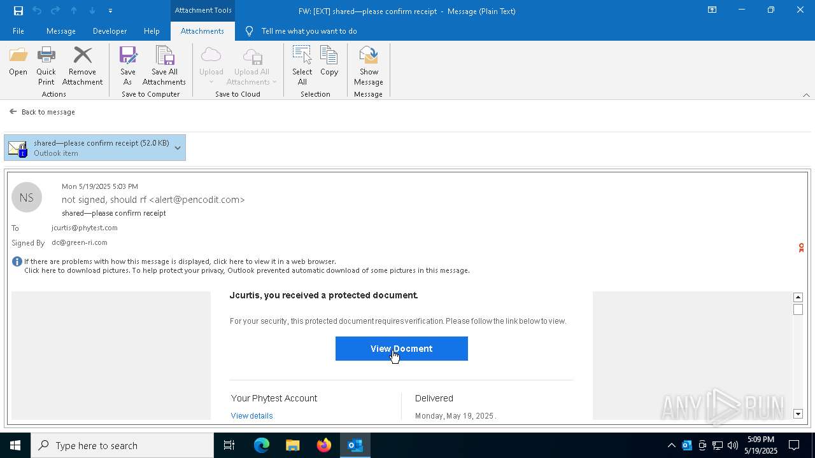Click the View Docment button
Image resolution: width=815 pixels, height=458 pixels.
tap(402, 349)
